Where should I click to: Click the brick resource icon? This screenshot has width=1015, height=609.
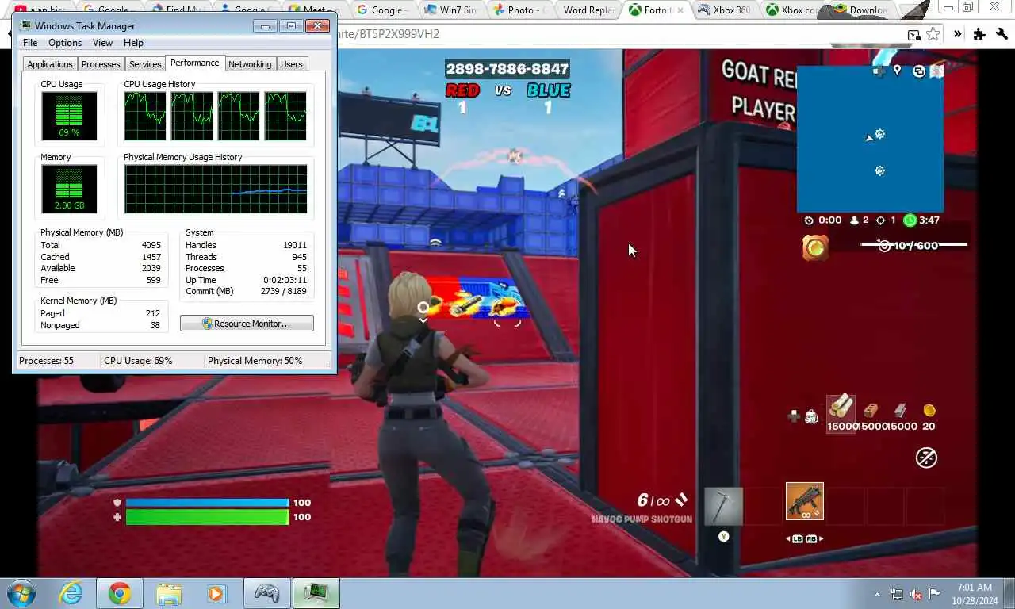coord(871,411)
